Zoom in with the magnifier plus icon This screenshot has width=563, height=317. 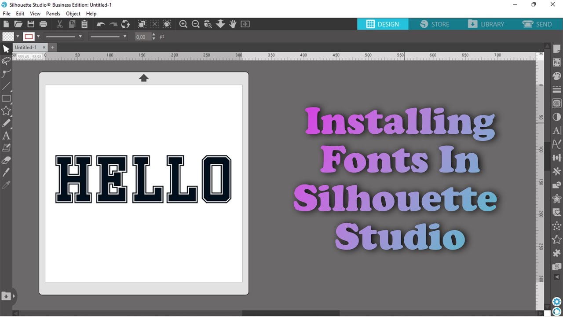pyautogui.click(x=183, y=24)
